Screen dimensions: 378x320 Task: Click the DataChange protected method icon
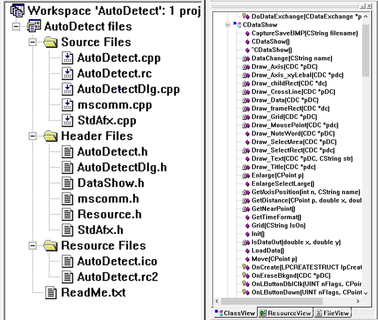pyautogui.click(x=246, y=58)
